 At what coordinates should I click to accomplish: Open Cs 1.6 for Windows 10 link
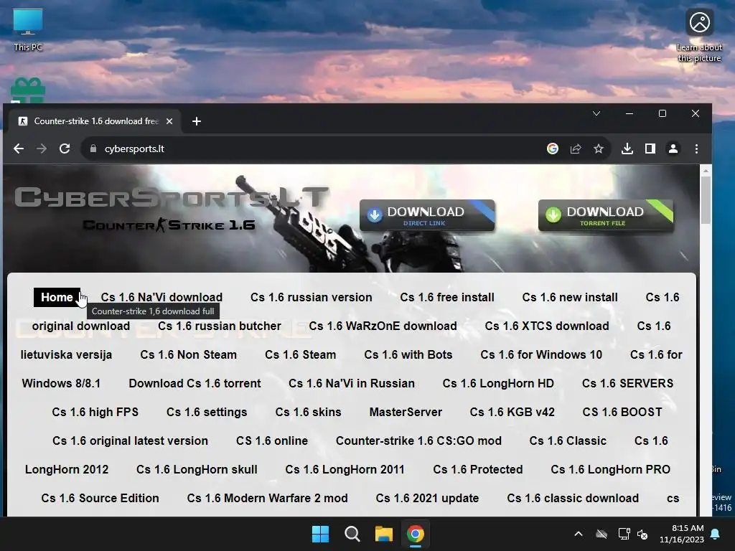click(x=541, y=354)
